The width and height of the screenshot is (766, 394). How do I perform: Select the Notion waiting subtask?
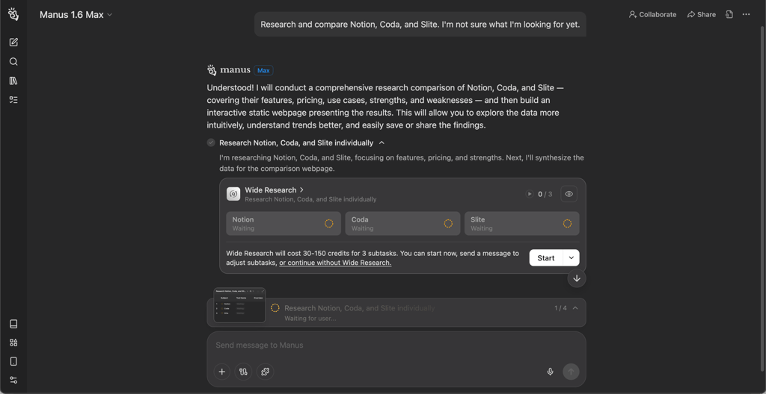coord(284,223)
